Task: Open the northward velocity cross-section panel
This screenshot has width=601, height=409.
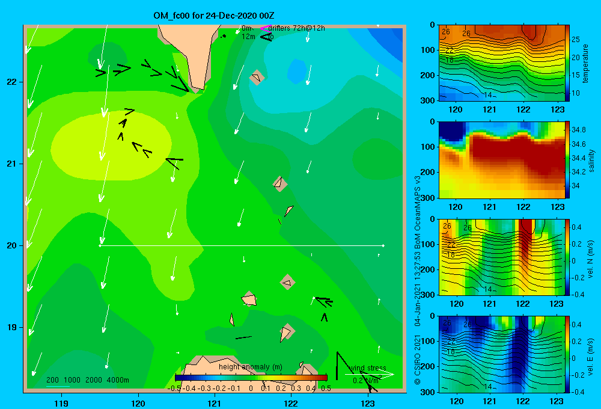Action: (502, 257)
